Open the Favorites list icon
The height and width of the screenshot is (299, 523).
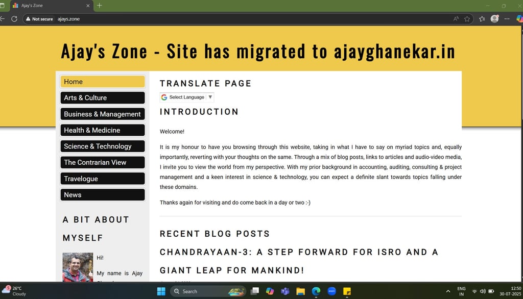(x=482, y=19)
